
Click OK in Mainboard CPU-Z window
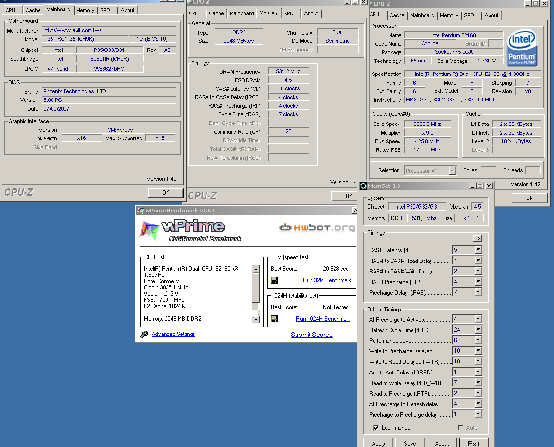(166, 193)
